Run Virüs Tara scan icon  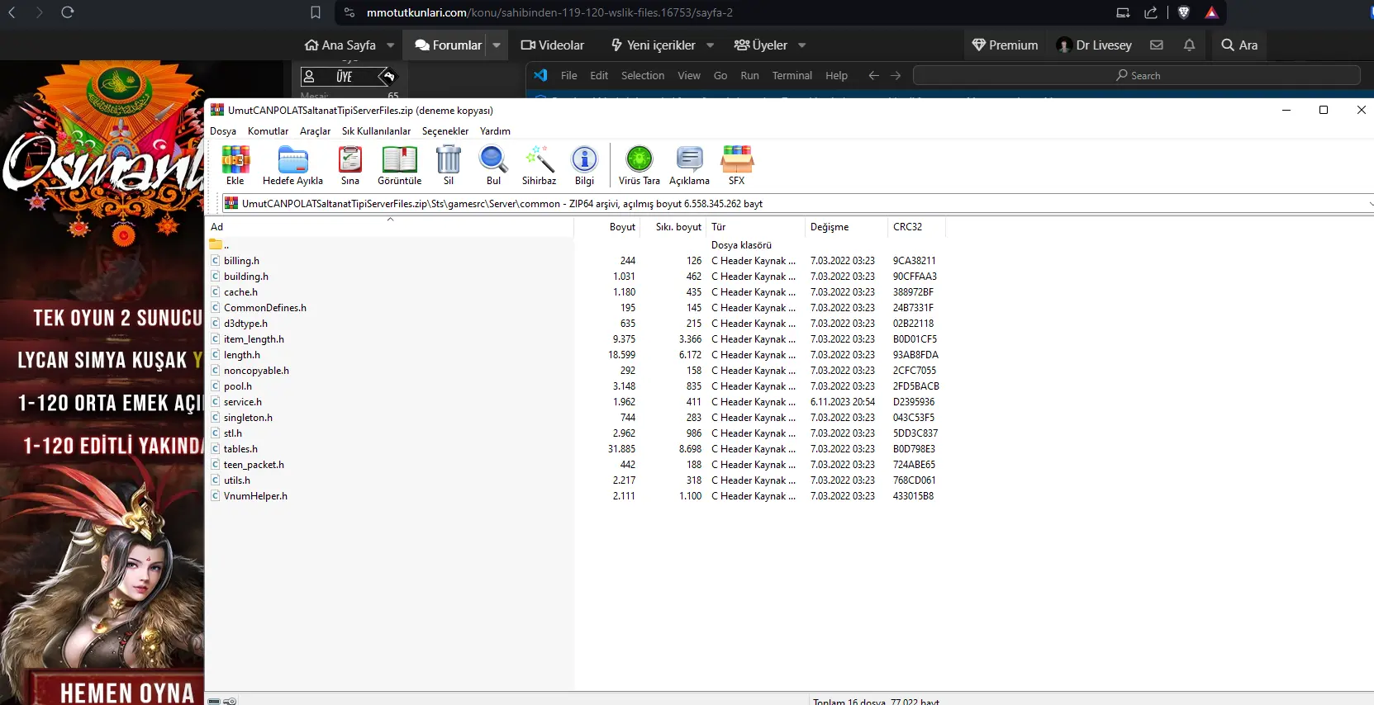639,160
